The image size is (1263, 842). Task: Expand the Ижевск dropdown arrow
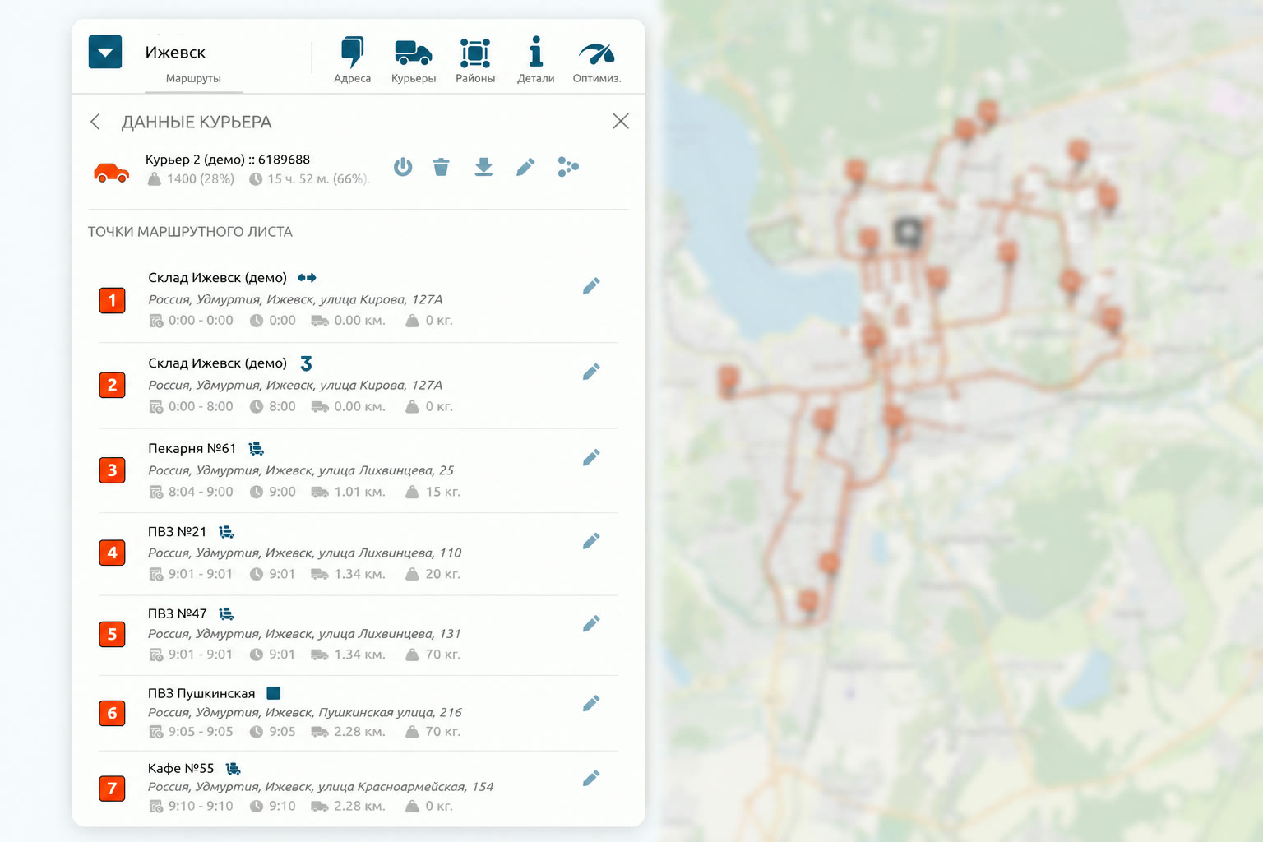[x=105, y=52]
